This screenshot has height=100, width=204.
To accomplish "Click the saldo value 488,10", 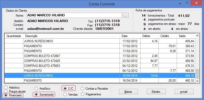I will [x=189, y=75].
